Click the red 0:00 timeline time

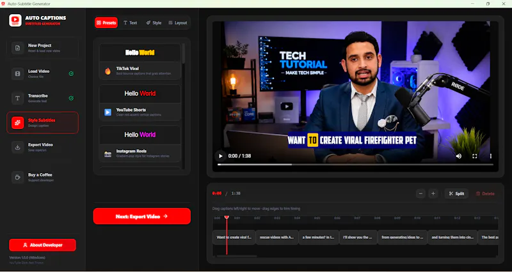coord(217,193)
